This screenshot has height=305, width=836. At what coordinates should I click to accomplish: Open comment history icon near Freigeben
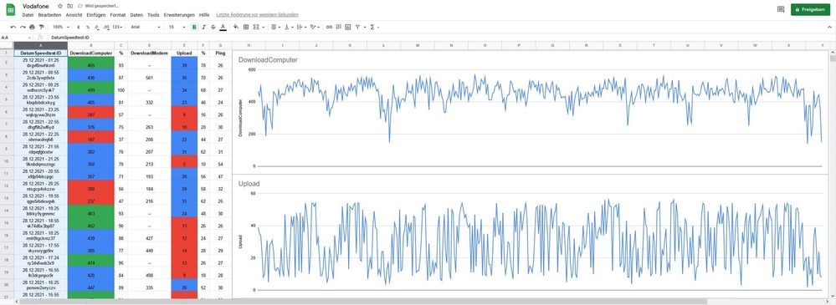[781, 9]
